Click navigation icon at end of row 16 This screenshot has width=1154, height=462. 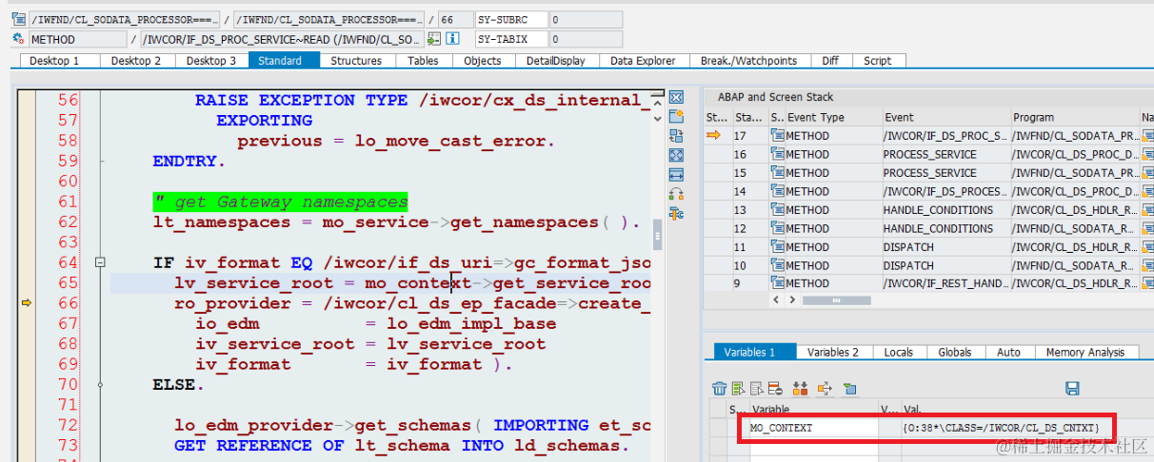point(1147,154)
